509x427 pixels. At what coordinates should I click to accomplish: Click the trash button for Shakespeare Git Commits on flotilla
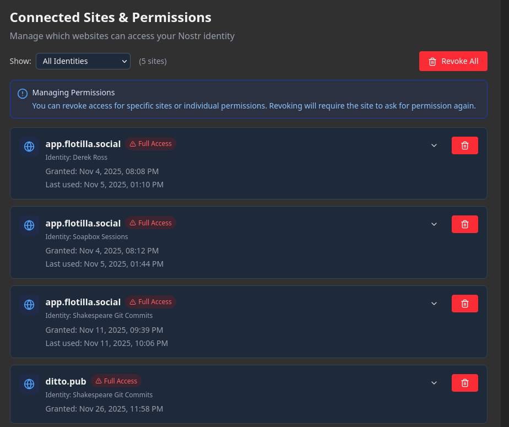[464, 303]
